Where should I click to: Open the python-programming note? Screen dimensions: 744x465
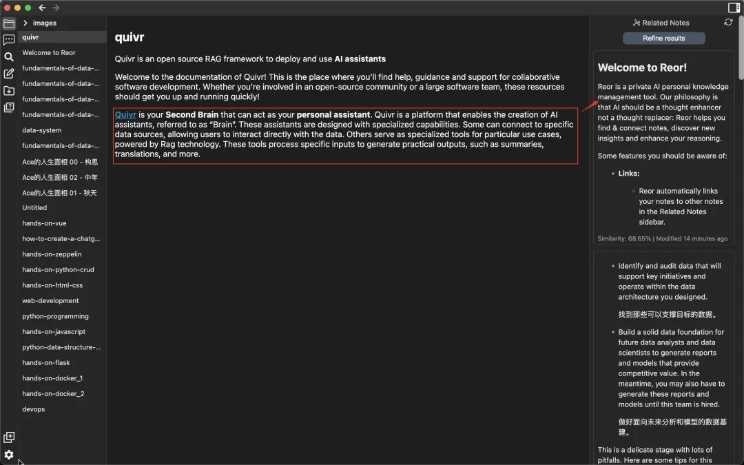point(62,316)
